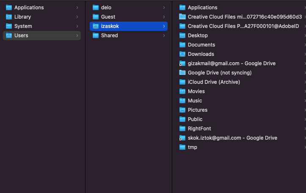Viewport: 306px width, 193px height.
Task: Select the RightFont folder
Action: (x=241, y=129)
